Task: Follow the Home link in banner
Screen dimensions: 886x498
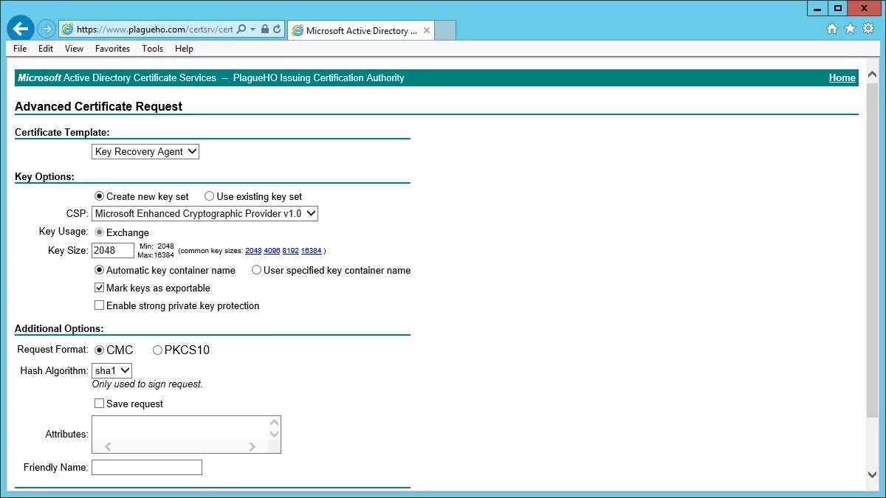Action: pyautogui.click(x=842, y=77)
